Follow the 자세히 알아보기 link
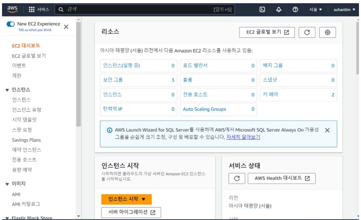The width and height of the screenshot is (361, 220). tap(243, 137)
